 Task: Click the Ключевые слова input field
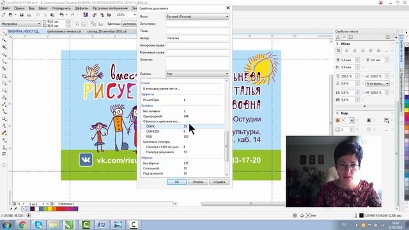point(197,52)
